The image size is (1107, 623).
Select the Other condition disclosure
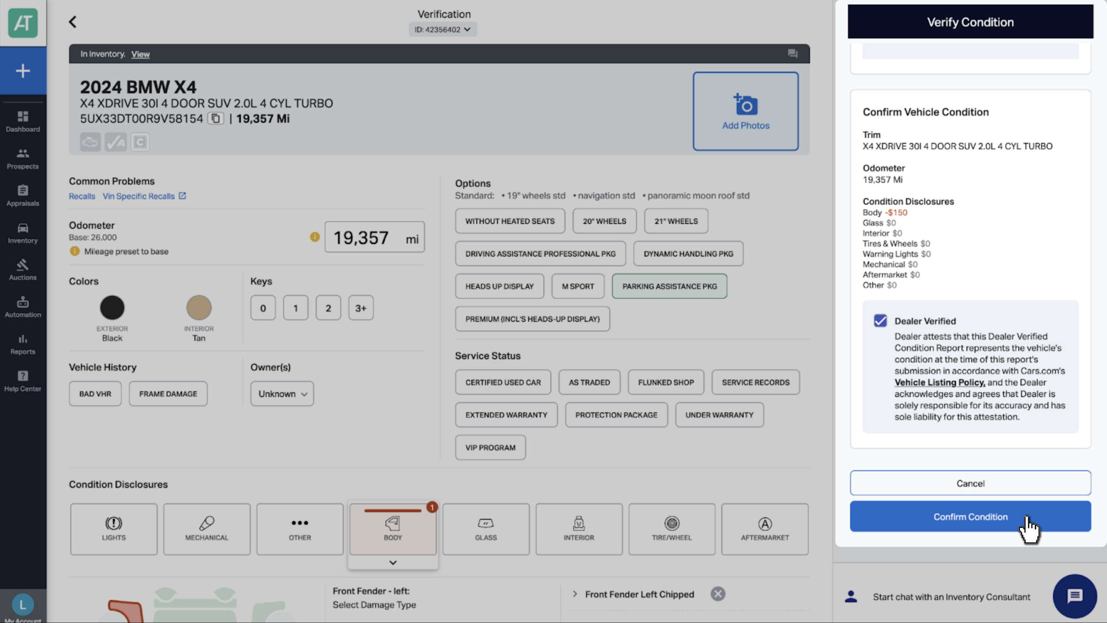[300, 529]
